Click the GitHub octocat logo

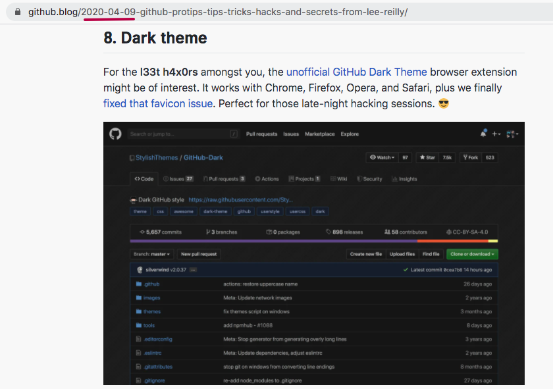coord(115,134)
